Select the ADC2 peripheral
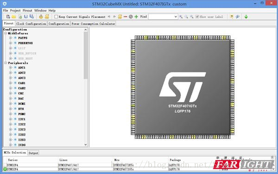 pyautogui.click(x=22, y=73)
